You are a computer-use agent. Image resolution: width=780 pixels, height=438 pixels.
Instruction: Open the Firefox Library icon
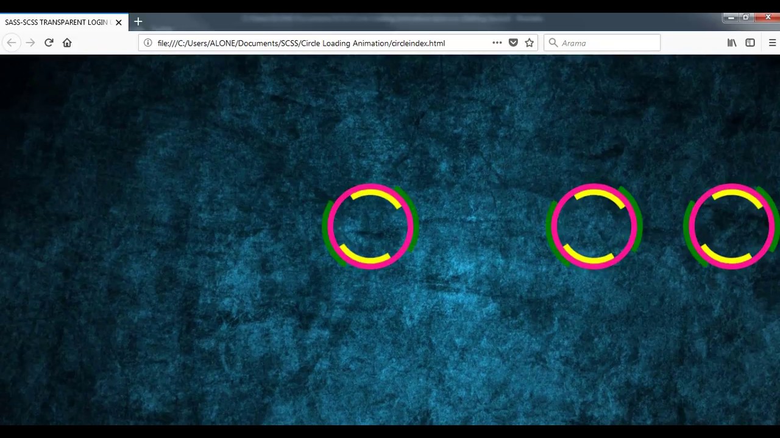pos(731,43)
